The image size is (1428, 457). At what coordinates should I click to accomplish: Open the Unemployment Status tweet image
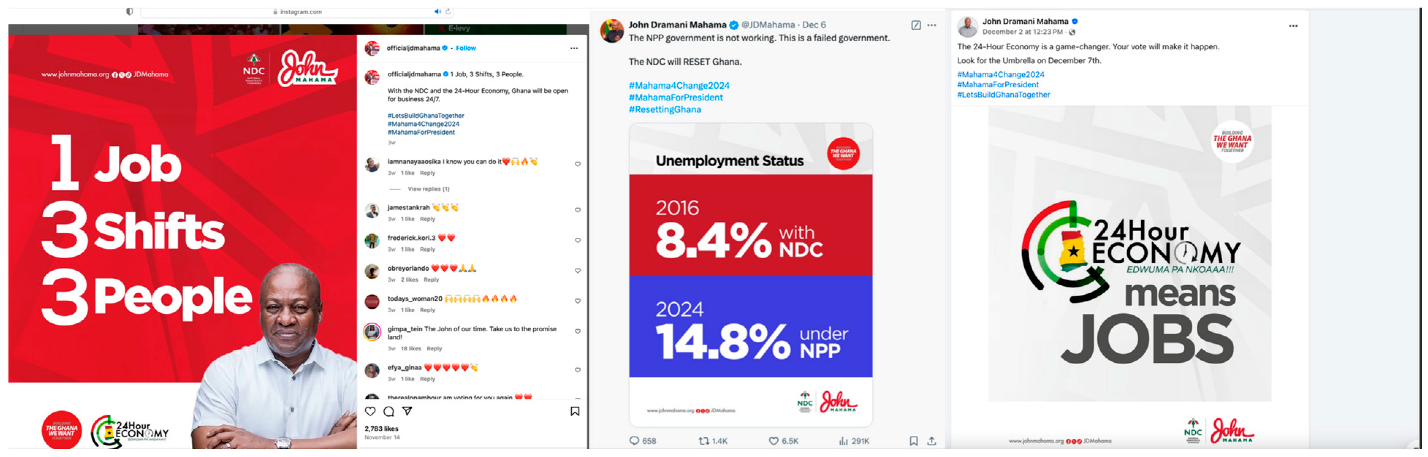coord(751,275)
